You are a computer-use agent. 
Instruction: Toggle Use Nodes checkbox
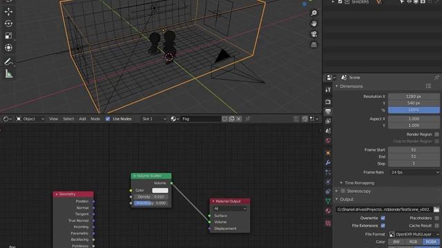click(x=108, y=119)
